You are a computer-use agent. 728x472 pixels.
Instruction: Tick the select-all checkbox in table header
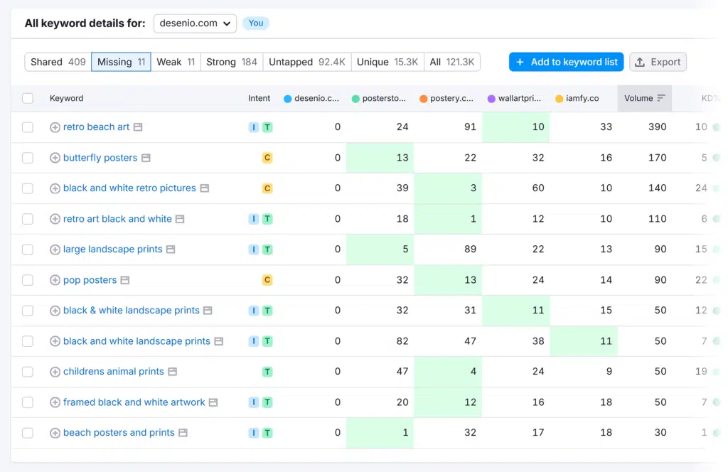point(28,98)
